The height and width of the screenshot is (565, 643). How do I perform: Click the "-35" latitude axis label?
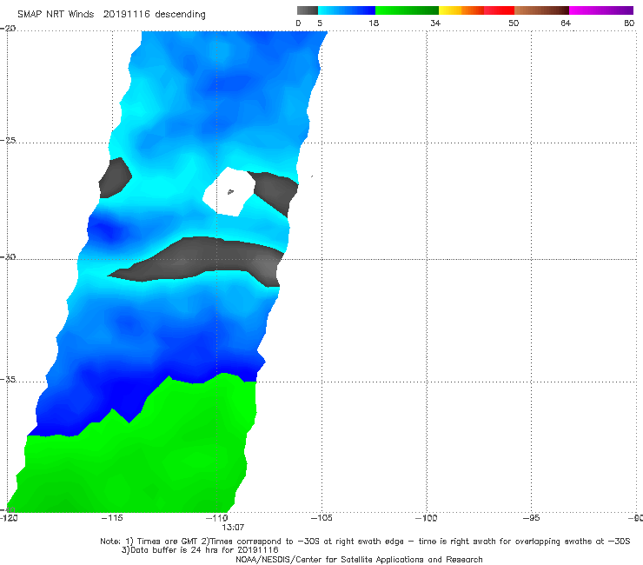[8, 379]
